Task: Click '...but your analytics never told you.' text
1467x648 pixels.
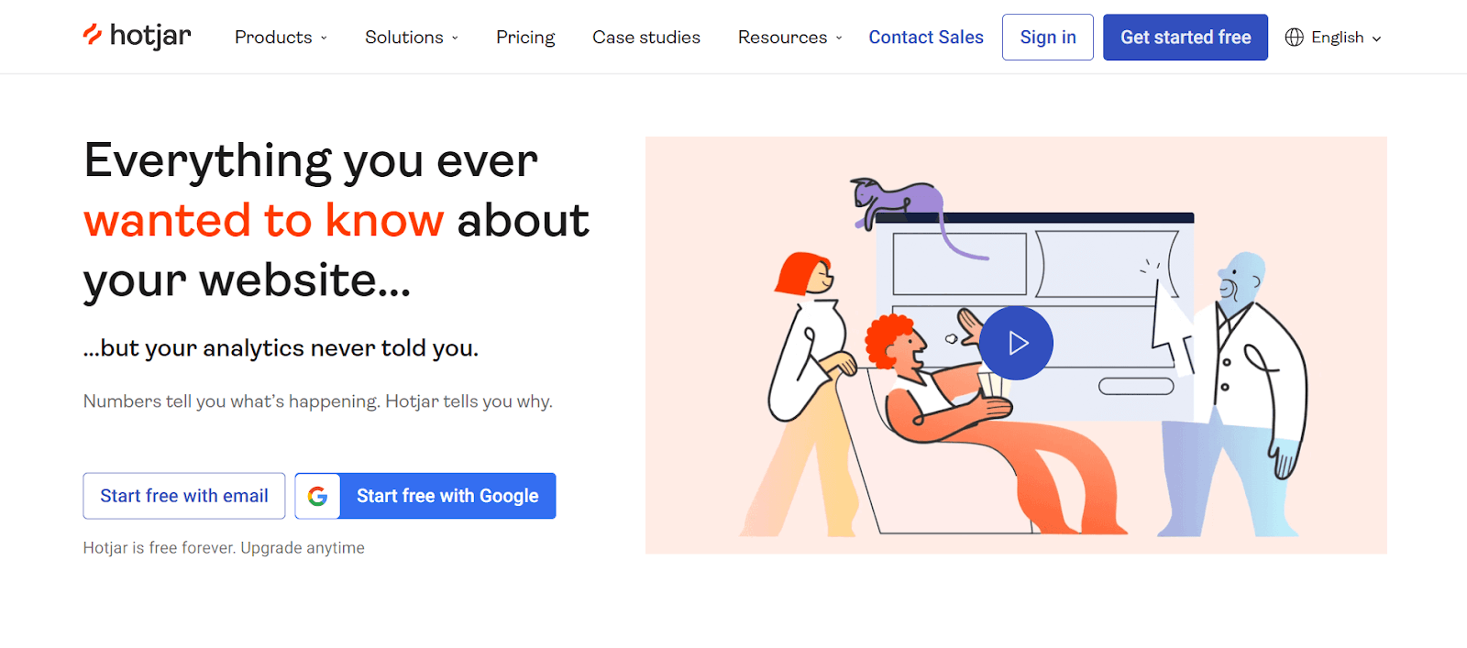Action: pos(281,348)
